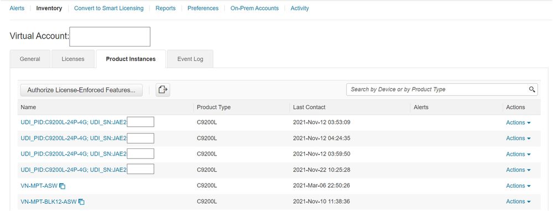Open Actions dropdown for 2021-Nov-22 row
This screenshot has width=553, height=211.
pos(518,169)
